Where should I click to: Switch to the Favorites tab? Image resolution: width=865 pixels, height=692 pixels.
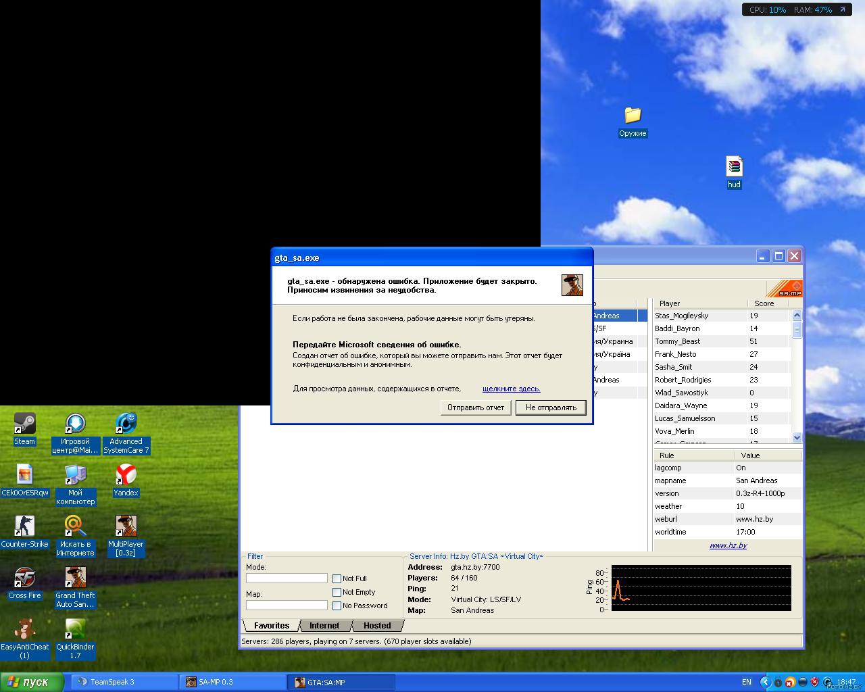271,626
